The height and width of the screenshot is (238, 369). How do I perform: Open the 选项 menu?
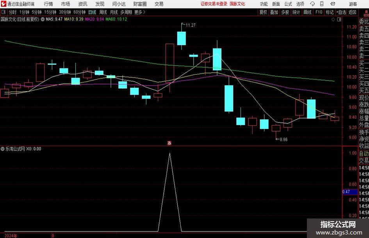pos(300,4)
